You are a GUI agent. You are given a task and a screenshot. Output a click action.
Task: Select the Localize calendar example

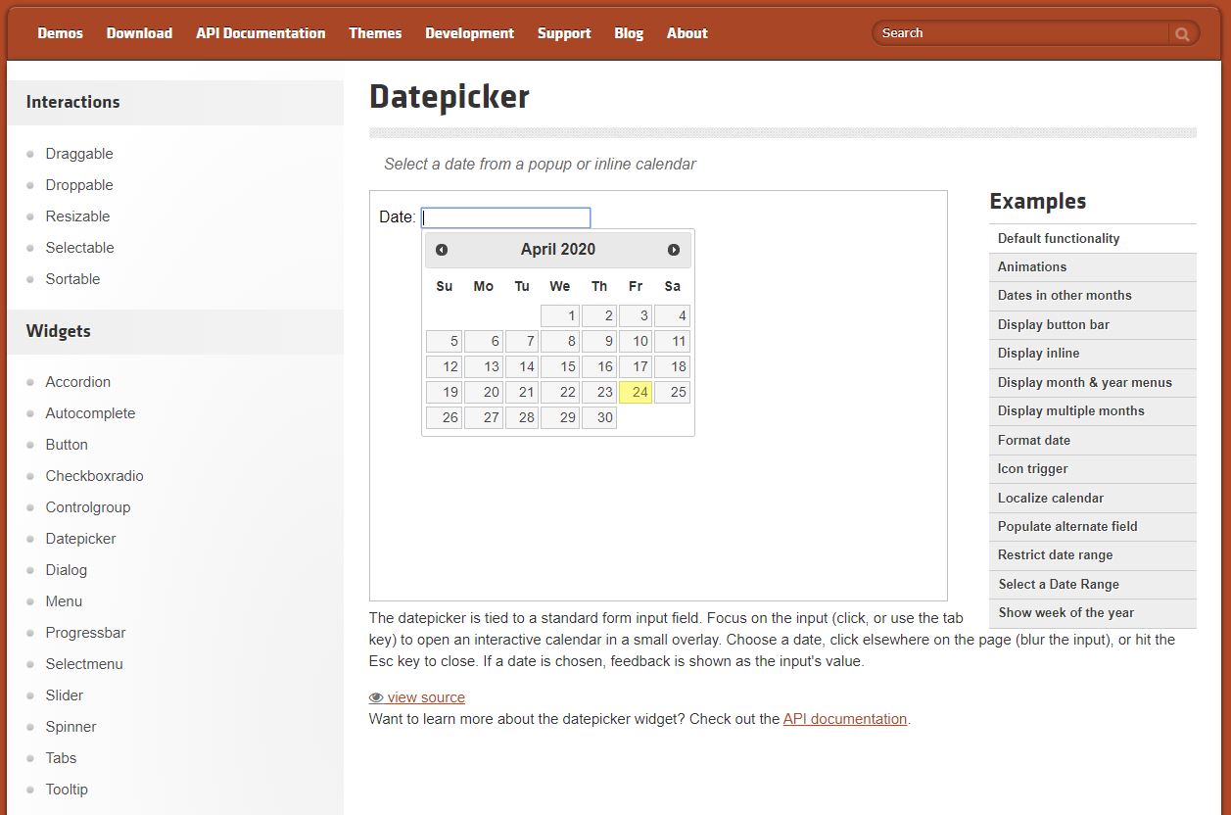tap(1093, 499)
